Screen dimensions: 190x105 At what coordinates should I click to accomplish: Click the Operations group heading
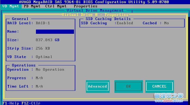24,65
